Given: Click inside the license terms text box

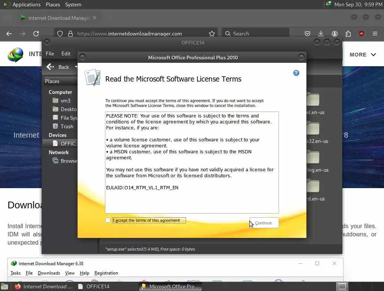Looking at the screenshot, I should pos(192,162).
